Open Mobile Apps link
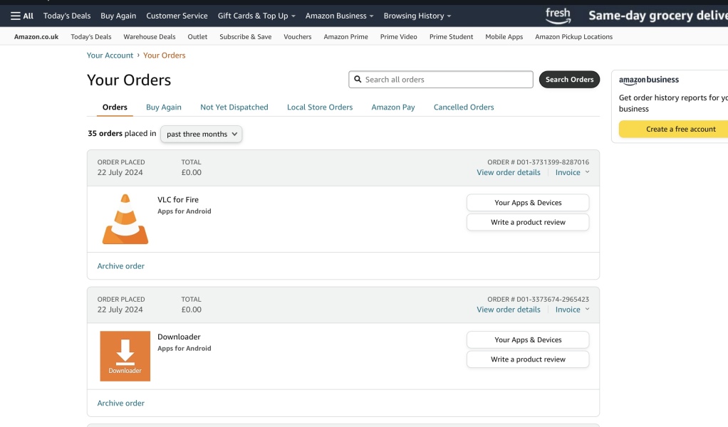The height and width of the screenshot is (427, 728). pos(504,36)
